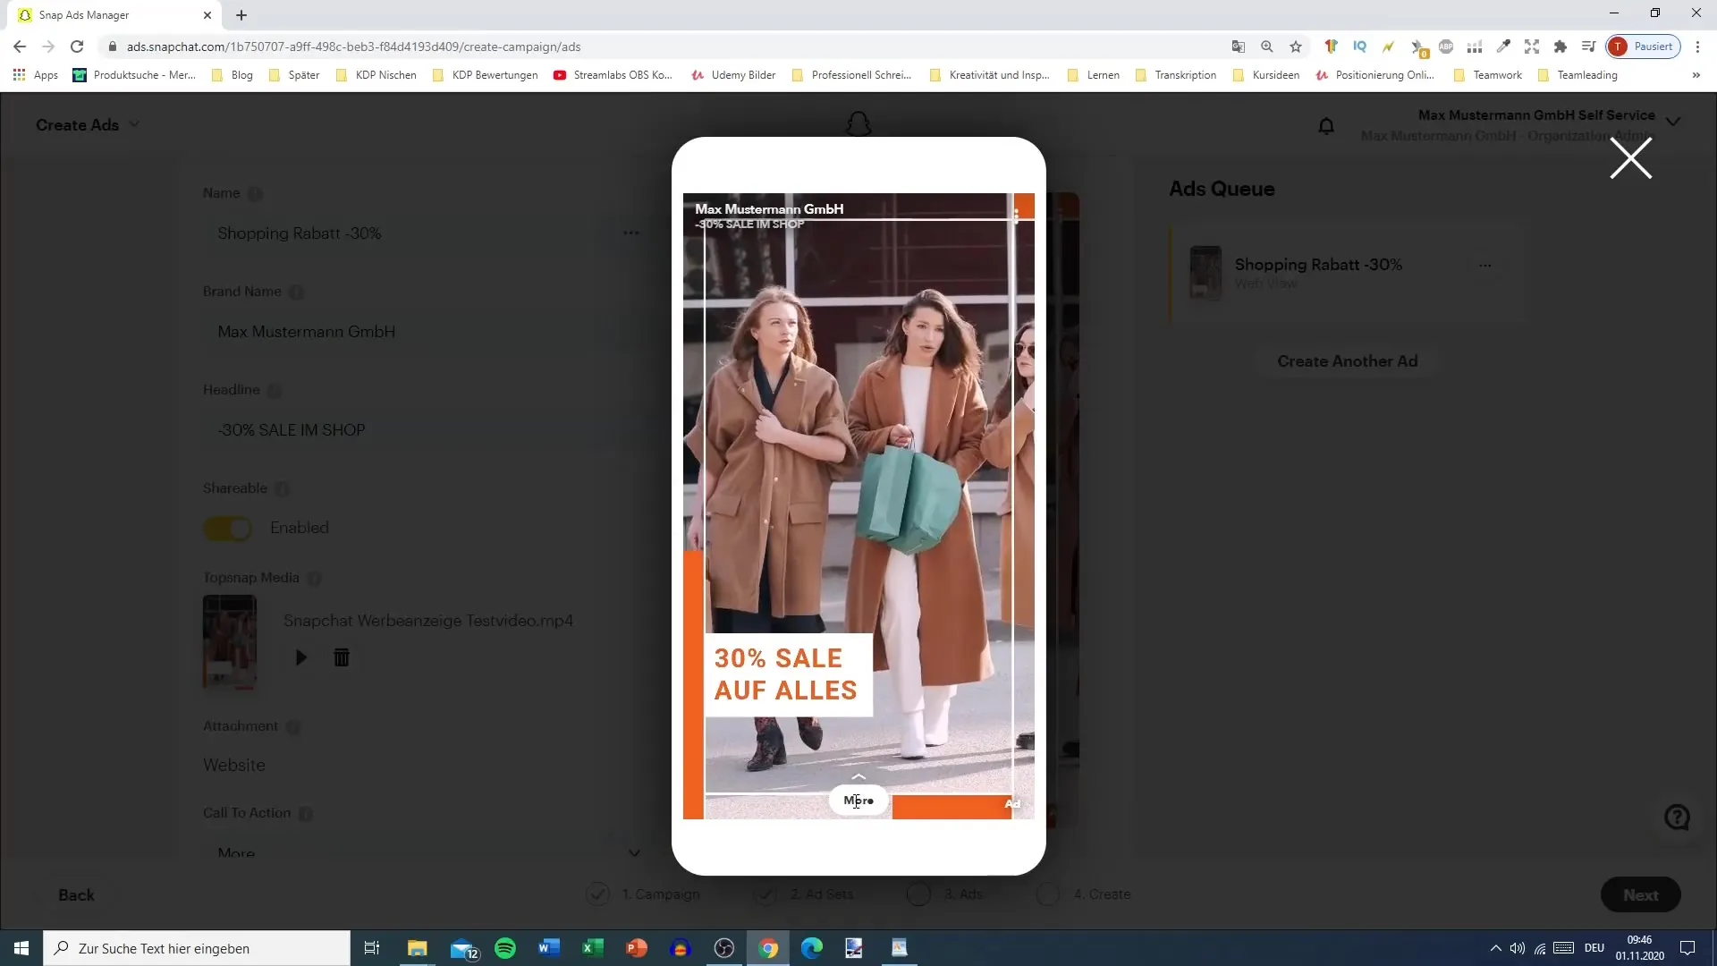Open options for Shopping Rabatt ad in queue
This screenshot has height=966, width=1717.
click(x=1485, y=266)
